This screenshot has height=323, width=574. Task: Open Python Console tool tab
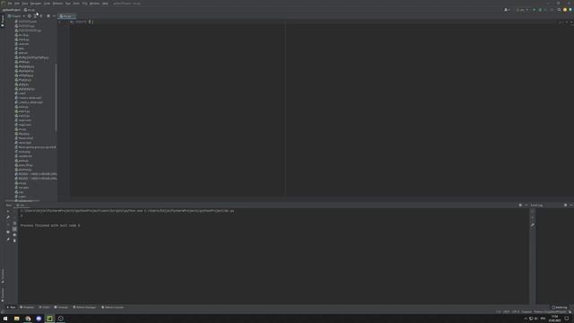(113, 307)
